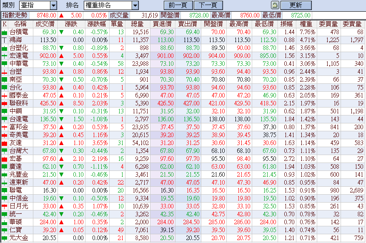Image resolution: width=366 pixels, height=243 pixels.
Task: Click the candlestick icon for 台積電
Action: click(5, 32)
